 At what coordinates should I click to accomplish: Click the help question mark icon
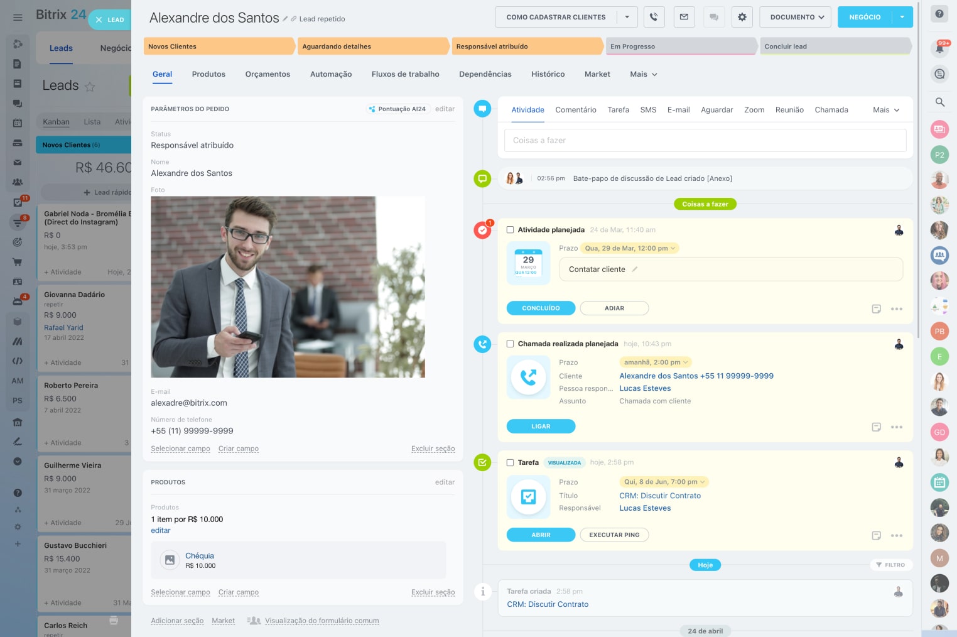click(x=939, y=14)
